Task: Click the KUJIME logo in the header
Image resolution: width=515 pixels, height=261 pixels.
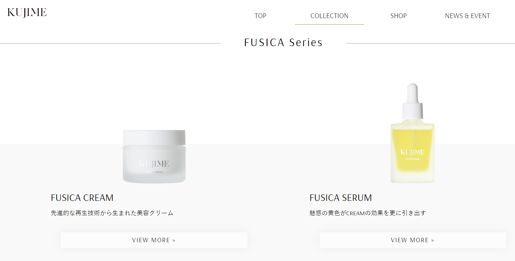Action: tap(27, 13)
